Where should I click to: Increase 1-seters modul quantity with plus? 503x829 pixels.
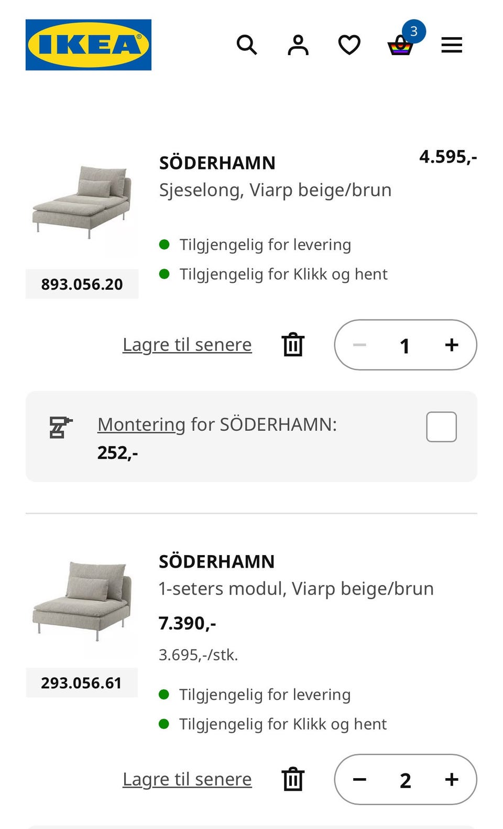coord(452,779)
